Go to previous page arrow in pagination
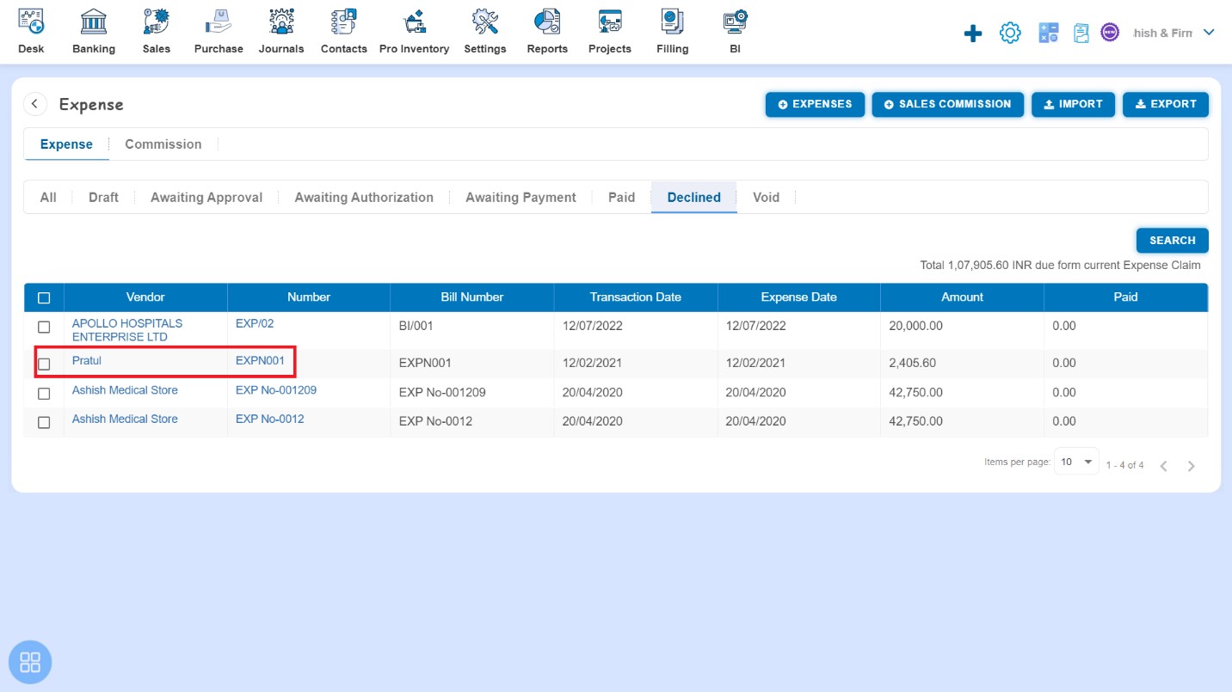Screen dimensions: 1232x692 point(1163,466)
